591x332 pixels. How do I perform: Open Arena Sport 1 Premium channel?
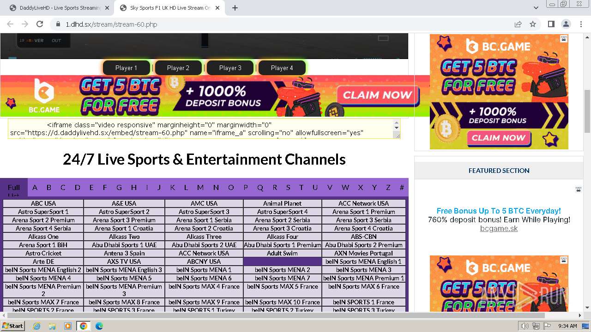364,212
